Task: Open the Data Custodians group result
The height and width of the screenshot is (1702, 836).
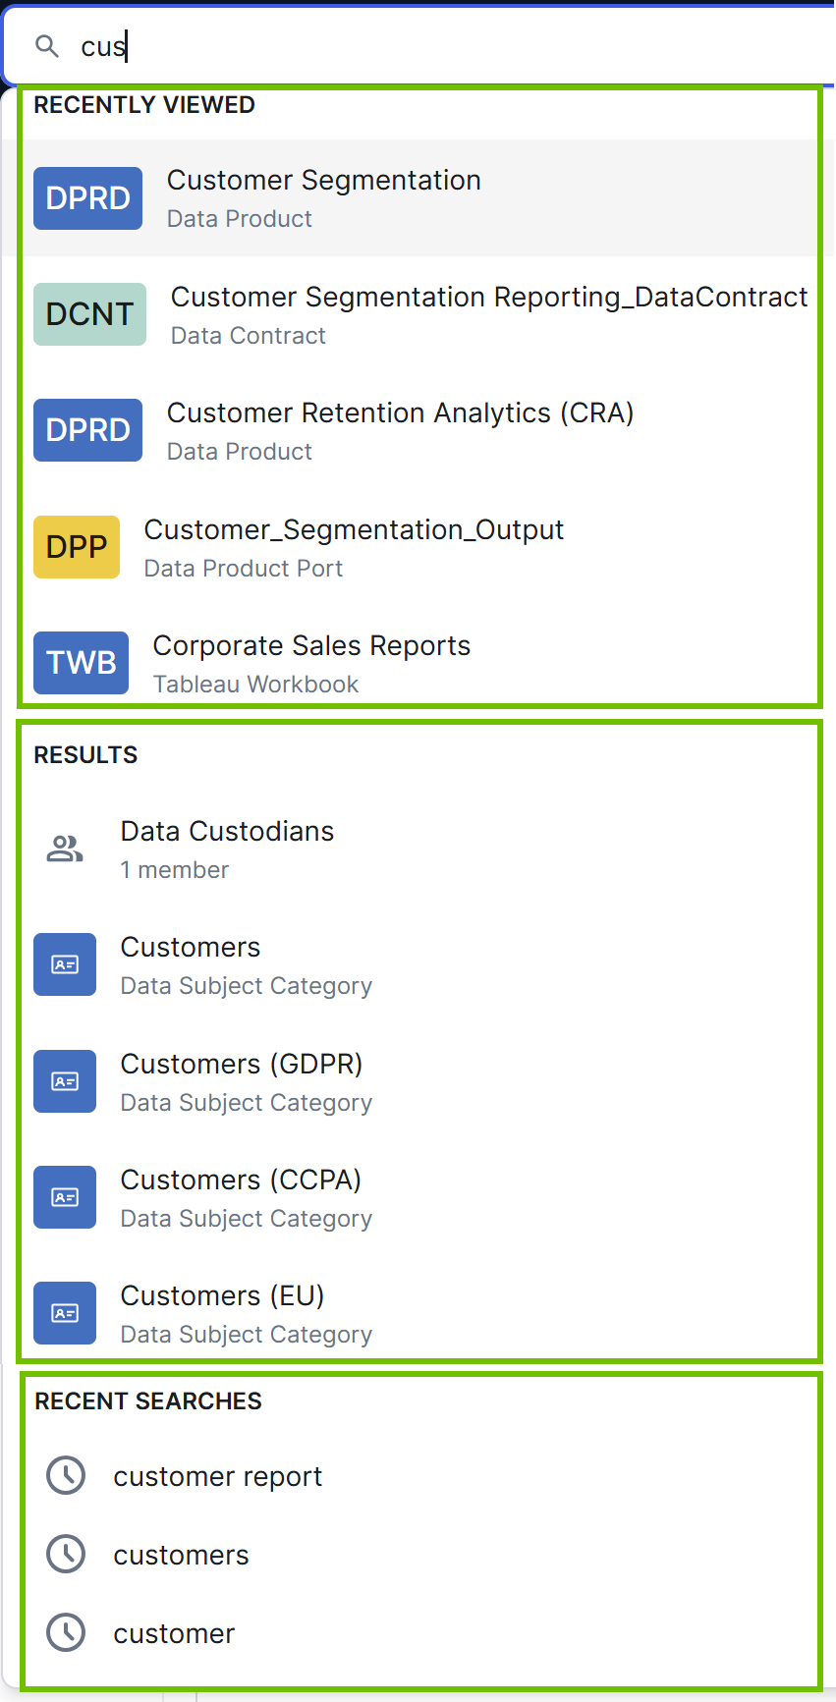Action: [x=227, y=832]
